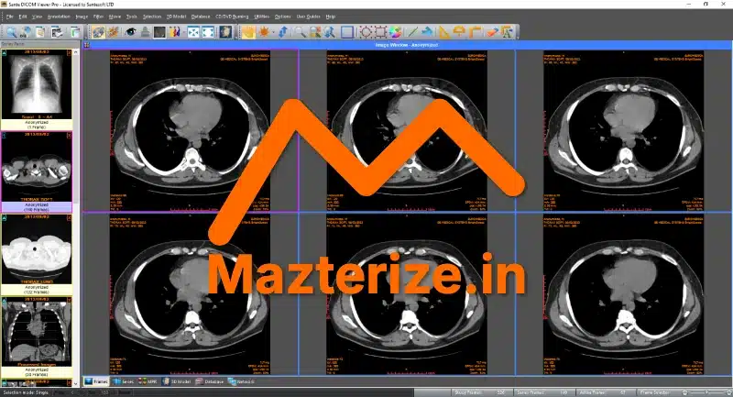
Task: Select the orange right-angle ruler tool
Action: click(x=475, y=32)
